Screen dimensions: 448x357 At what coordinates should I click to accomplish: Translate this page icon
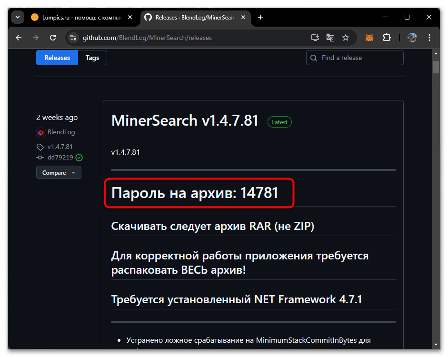click(x=330, y=38)
